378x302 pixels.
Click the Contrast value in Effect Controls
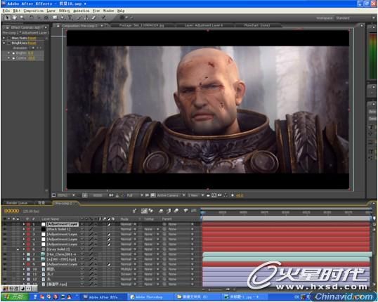(x=32, y=58)
